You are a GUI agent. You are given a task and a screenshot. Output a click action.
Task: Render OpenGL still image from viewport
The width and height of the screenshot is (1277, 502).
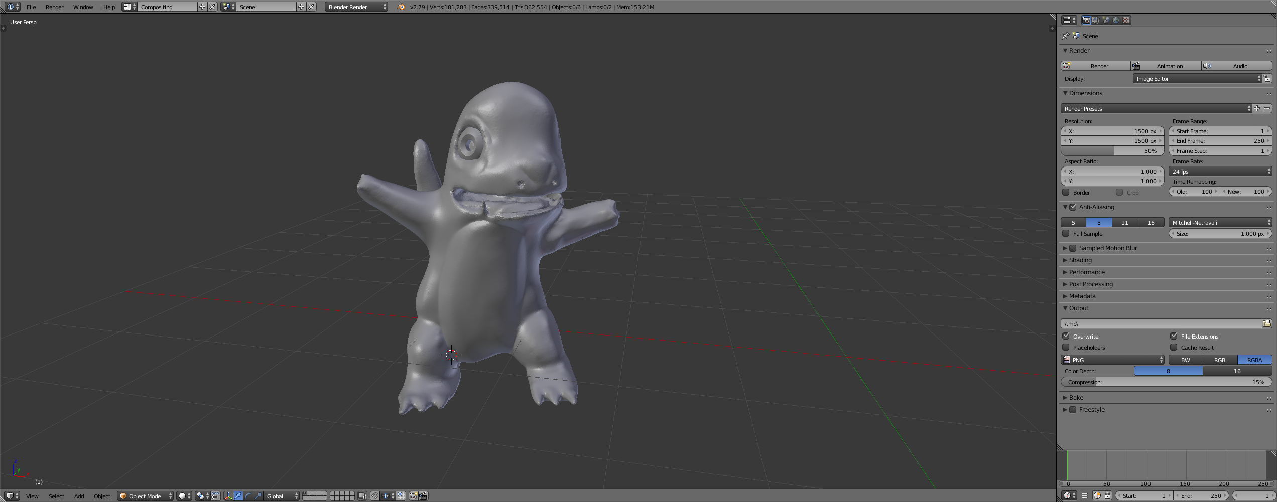pos(414,496)
